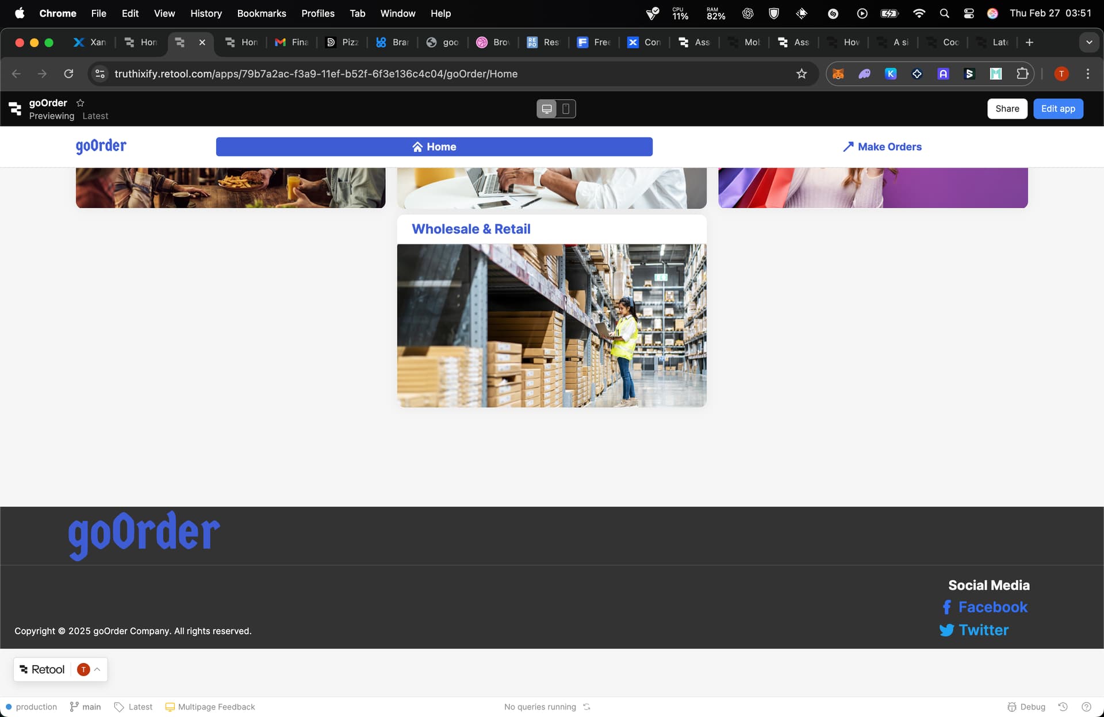The height and width of the screenshot is (717, 1104).
Task: Click the Retool logo in app bar
Action: pyautogui.click(x=15, y=108)
